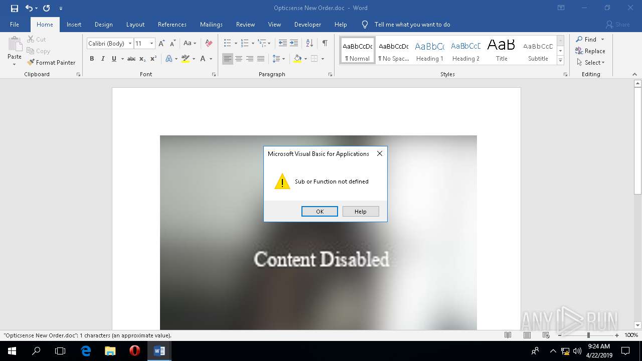This screenshot has width=642, height=361.
Task: Customize Quick Access Toolbar dropdown
Action: (61, 8)
